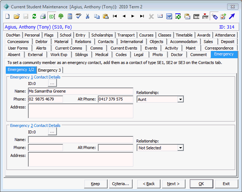Switch to the Personal tab

[x=32, y=35]
